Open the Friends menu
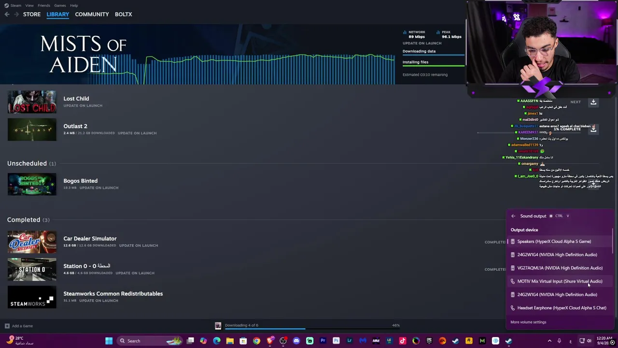The height and width of the screenshot is (348, 618). tap(44, 5)
